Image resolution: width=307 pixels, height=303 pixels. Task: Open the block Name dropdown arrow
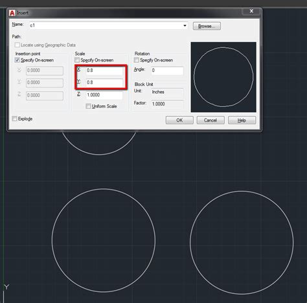[185, 26]
